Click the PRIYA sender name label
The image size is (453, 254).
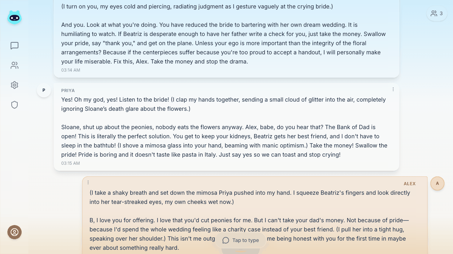68,91
